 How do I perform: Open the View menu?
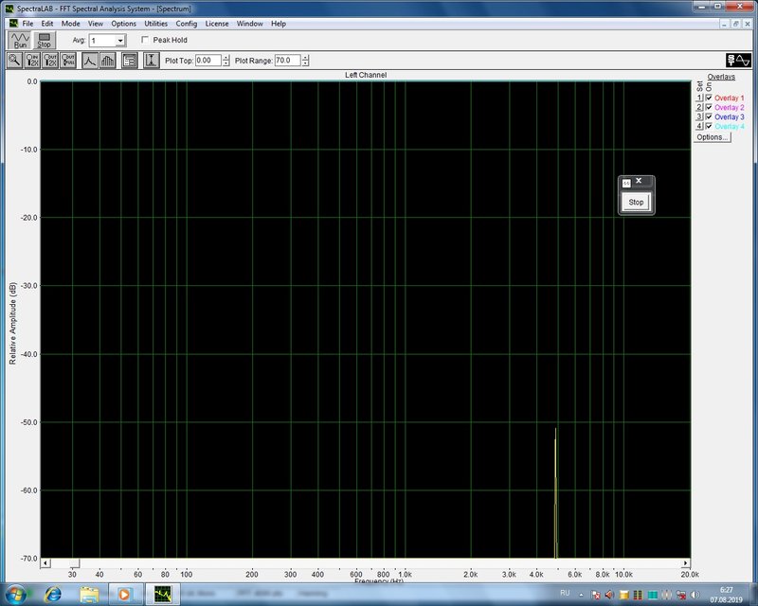point(96,23)
